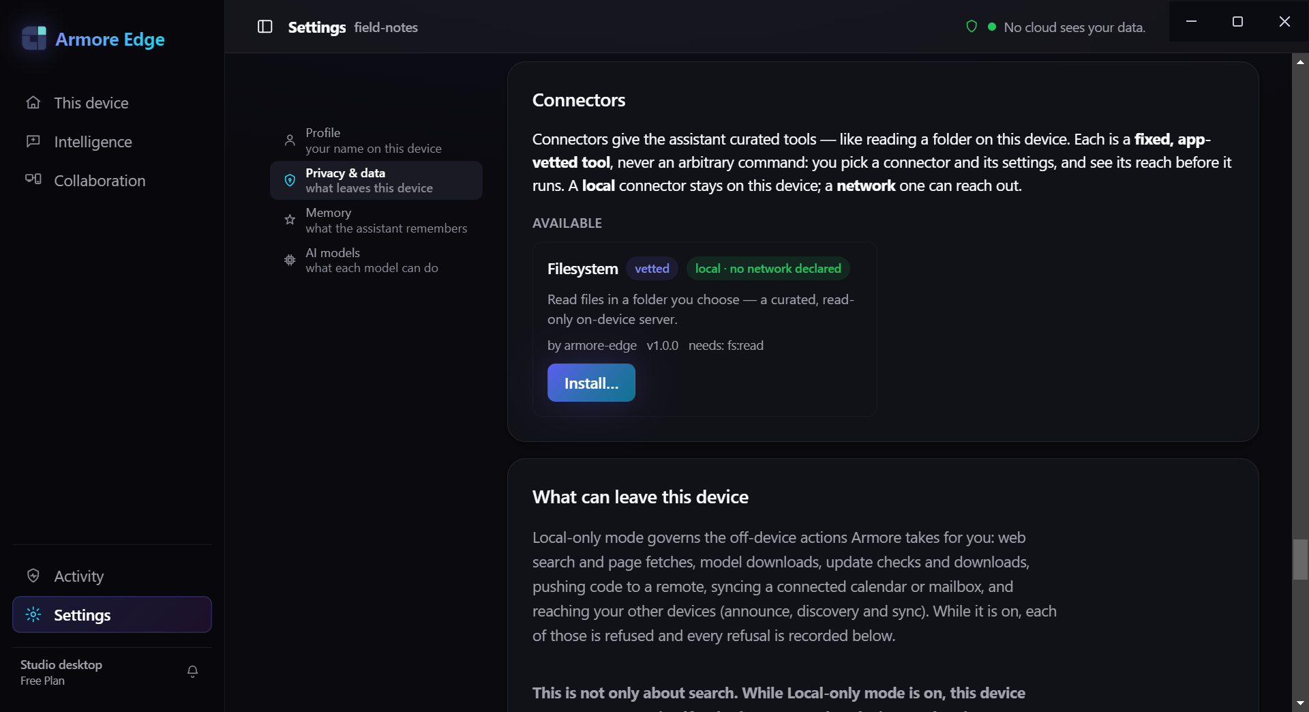Screen dimensions: 1309x712
Task: Open This device home icon
Action: point(33,102)
